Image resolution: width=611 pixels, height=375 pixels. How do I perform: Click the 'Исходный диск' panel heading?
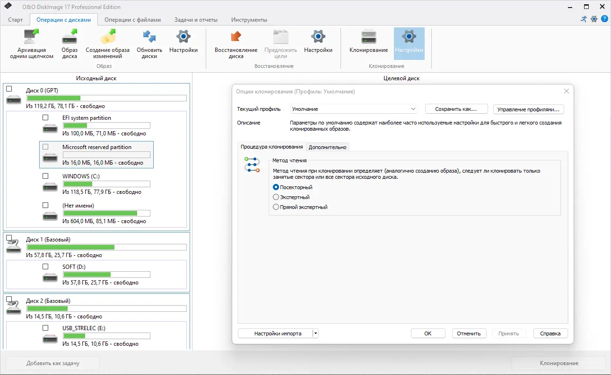click(96, 78)
